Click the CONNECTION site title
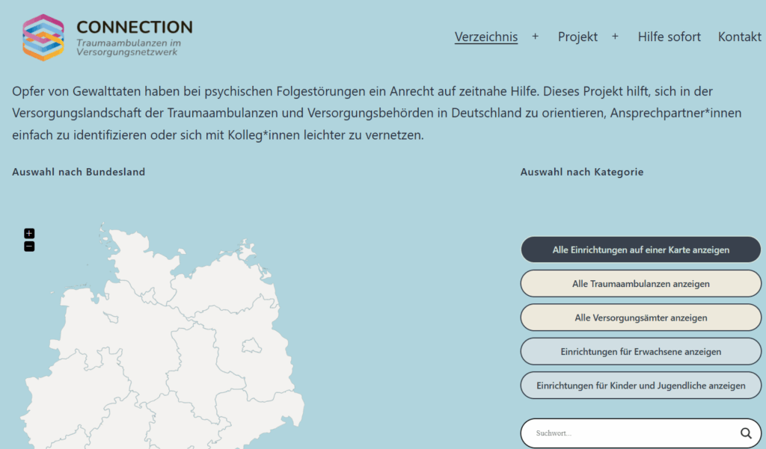This screenshot has height=449, width=766. (135, 28)
